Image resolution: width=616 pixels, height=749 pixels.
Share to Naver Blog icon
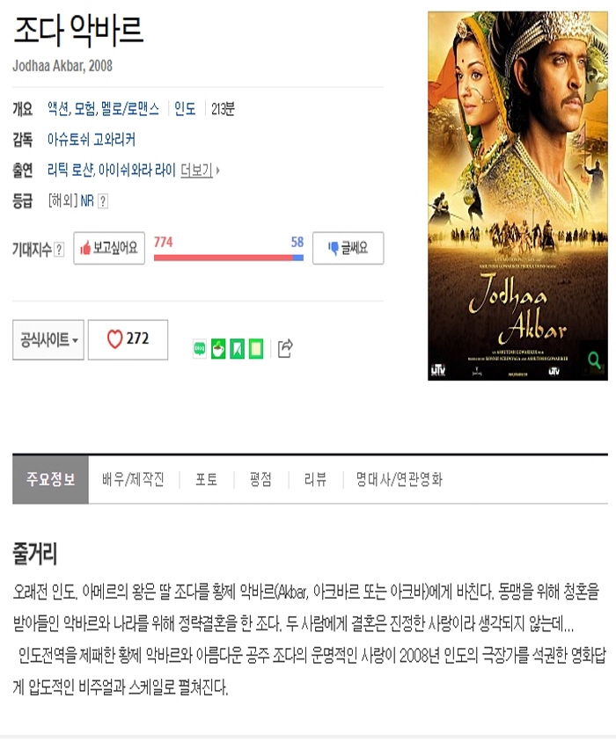tap(200, 349)
